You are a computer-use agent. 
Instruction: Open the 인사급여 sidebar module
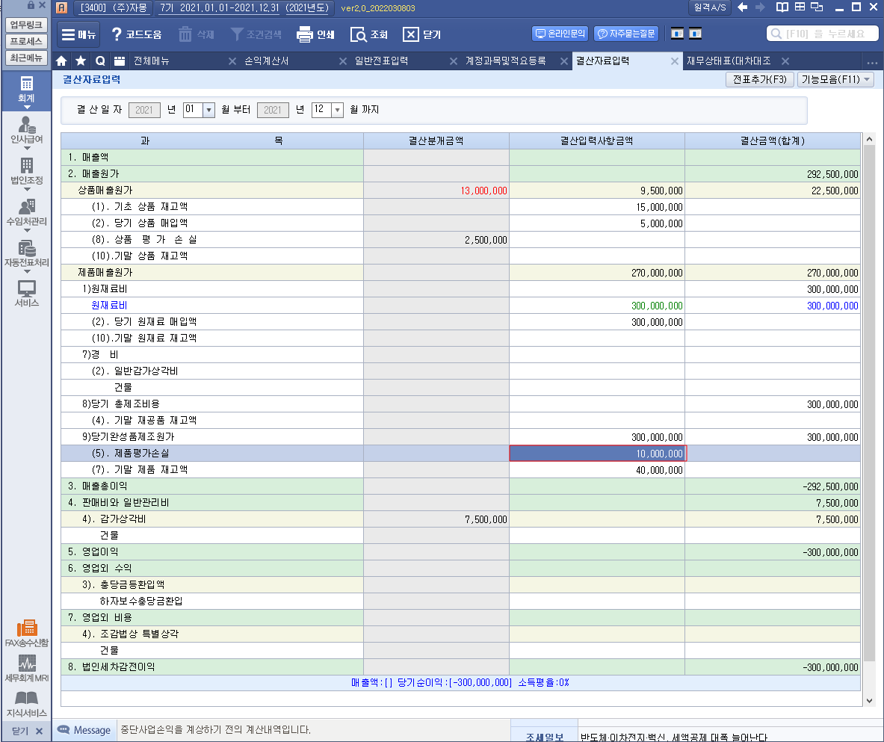[26, 126]
